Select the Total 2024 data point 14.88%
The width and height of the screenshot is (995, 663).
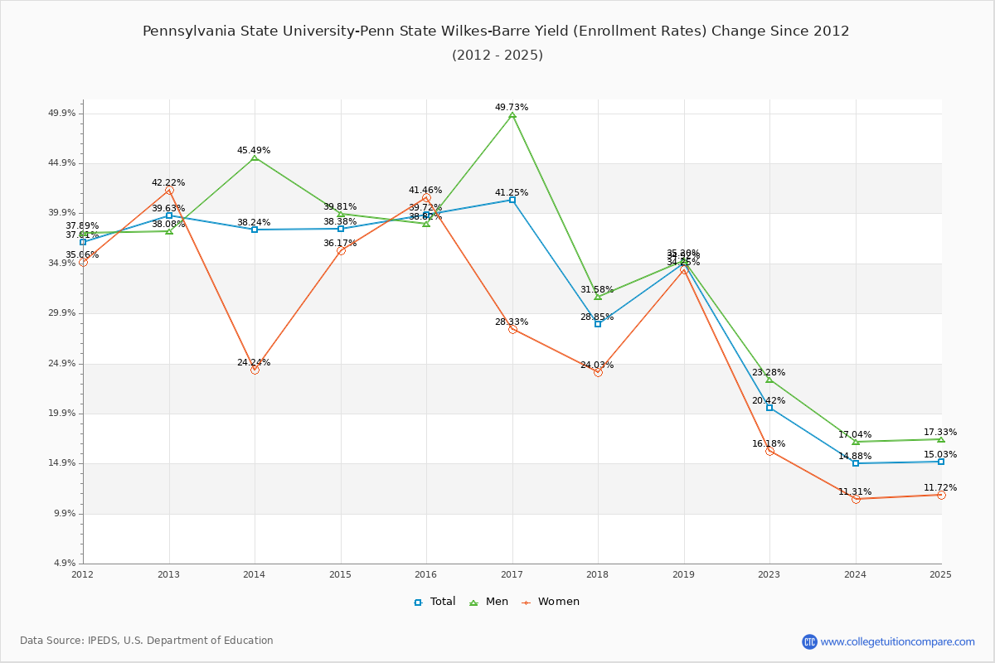tap(856, 463)
